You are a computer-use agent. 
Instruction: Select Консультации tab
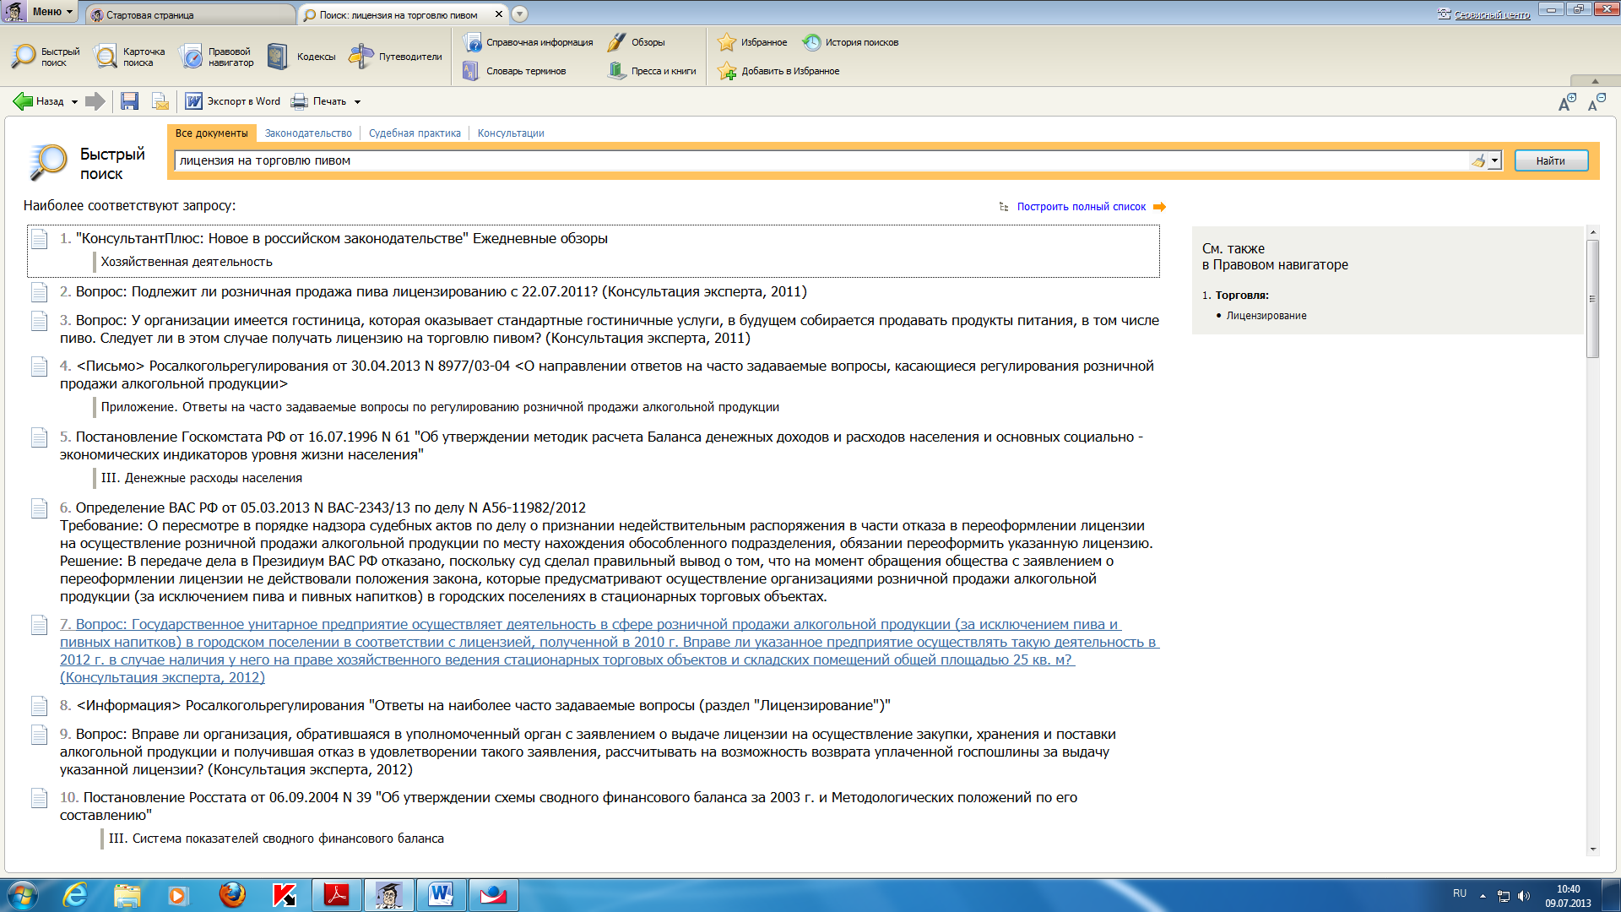pos(511,133)
